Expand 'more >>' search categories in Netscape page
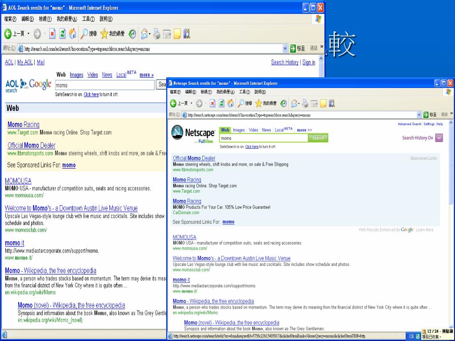This screenshot has height=341, width=455. click(x=304, y=130)
